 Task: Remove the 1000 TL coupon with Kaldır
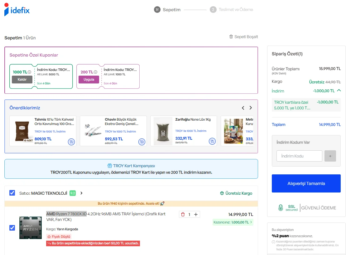(22, 79)
